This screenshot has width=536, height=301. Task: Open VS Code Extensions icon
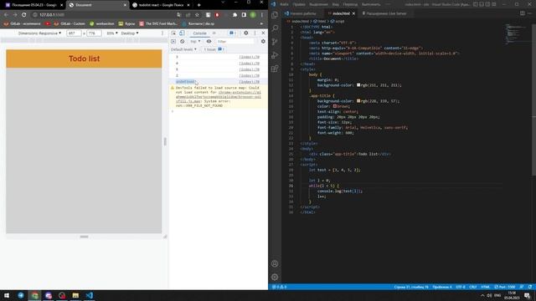(275, 69)
